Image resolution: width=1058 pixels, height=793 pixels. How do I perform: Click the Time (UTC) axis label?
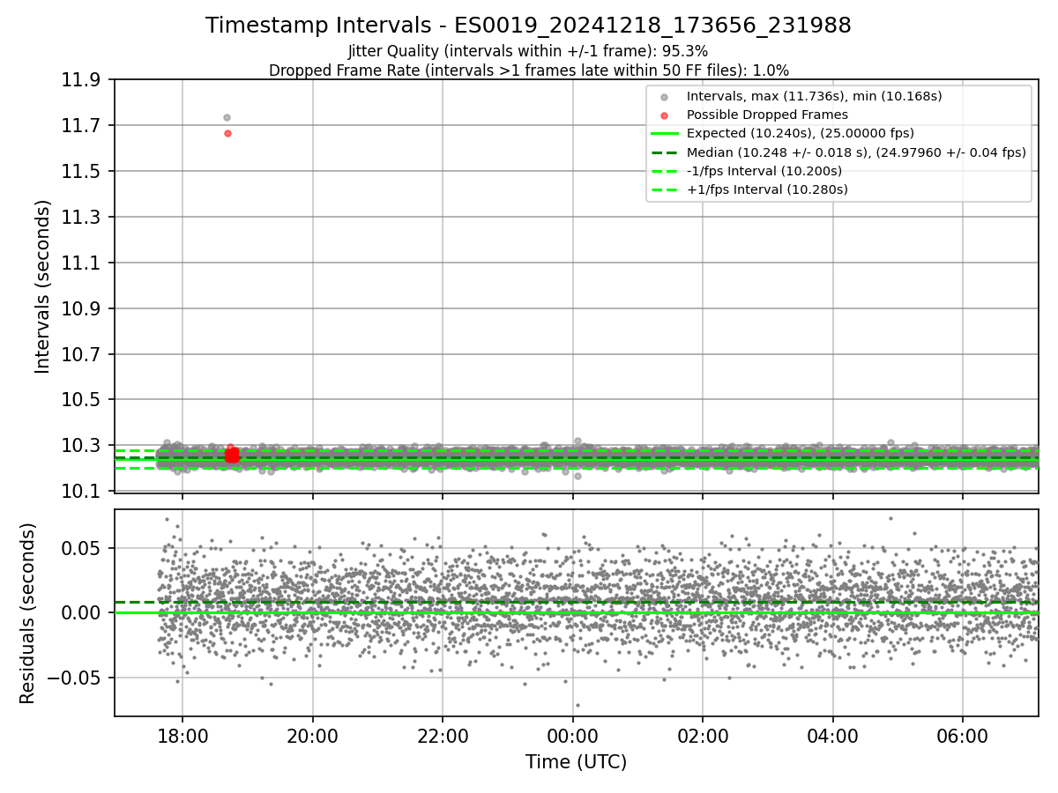pos(576,762)
